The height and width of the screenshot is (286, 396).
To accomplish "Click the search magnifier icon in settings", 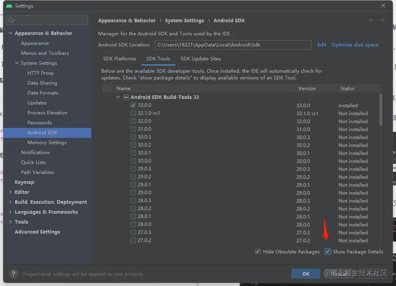I will (12, 20).
